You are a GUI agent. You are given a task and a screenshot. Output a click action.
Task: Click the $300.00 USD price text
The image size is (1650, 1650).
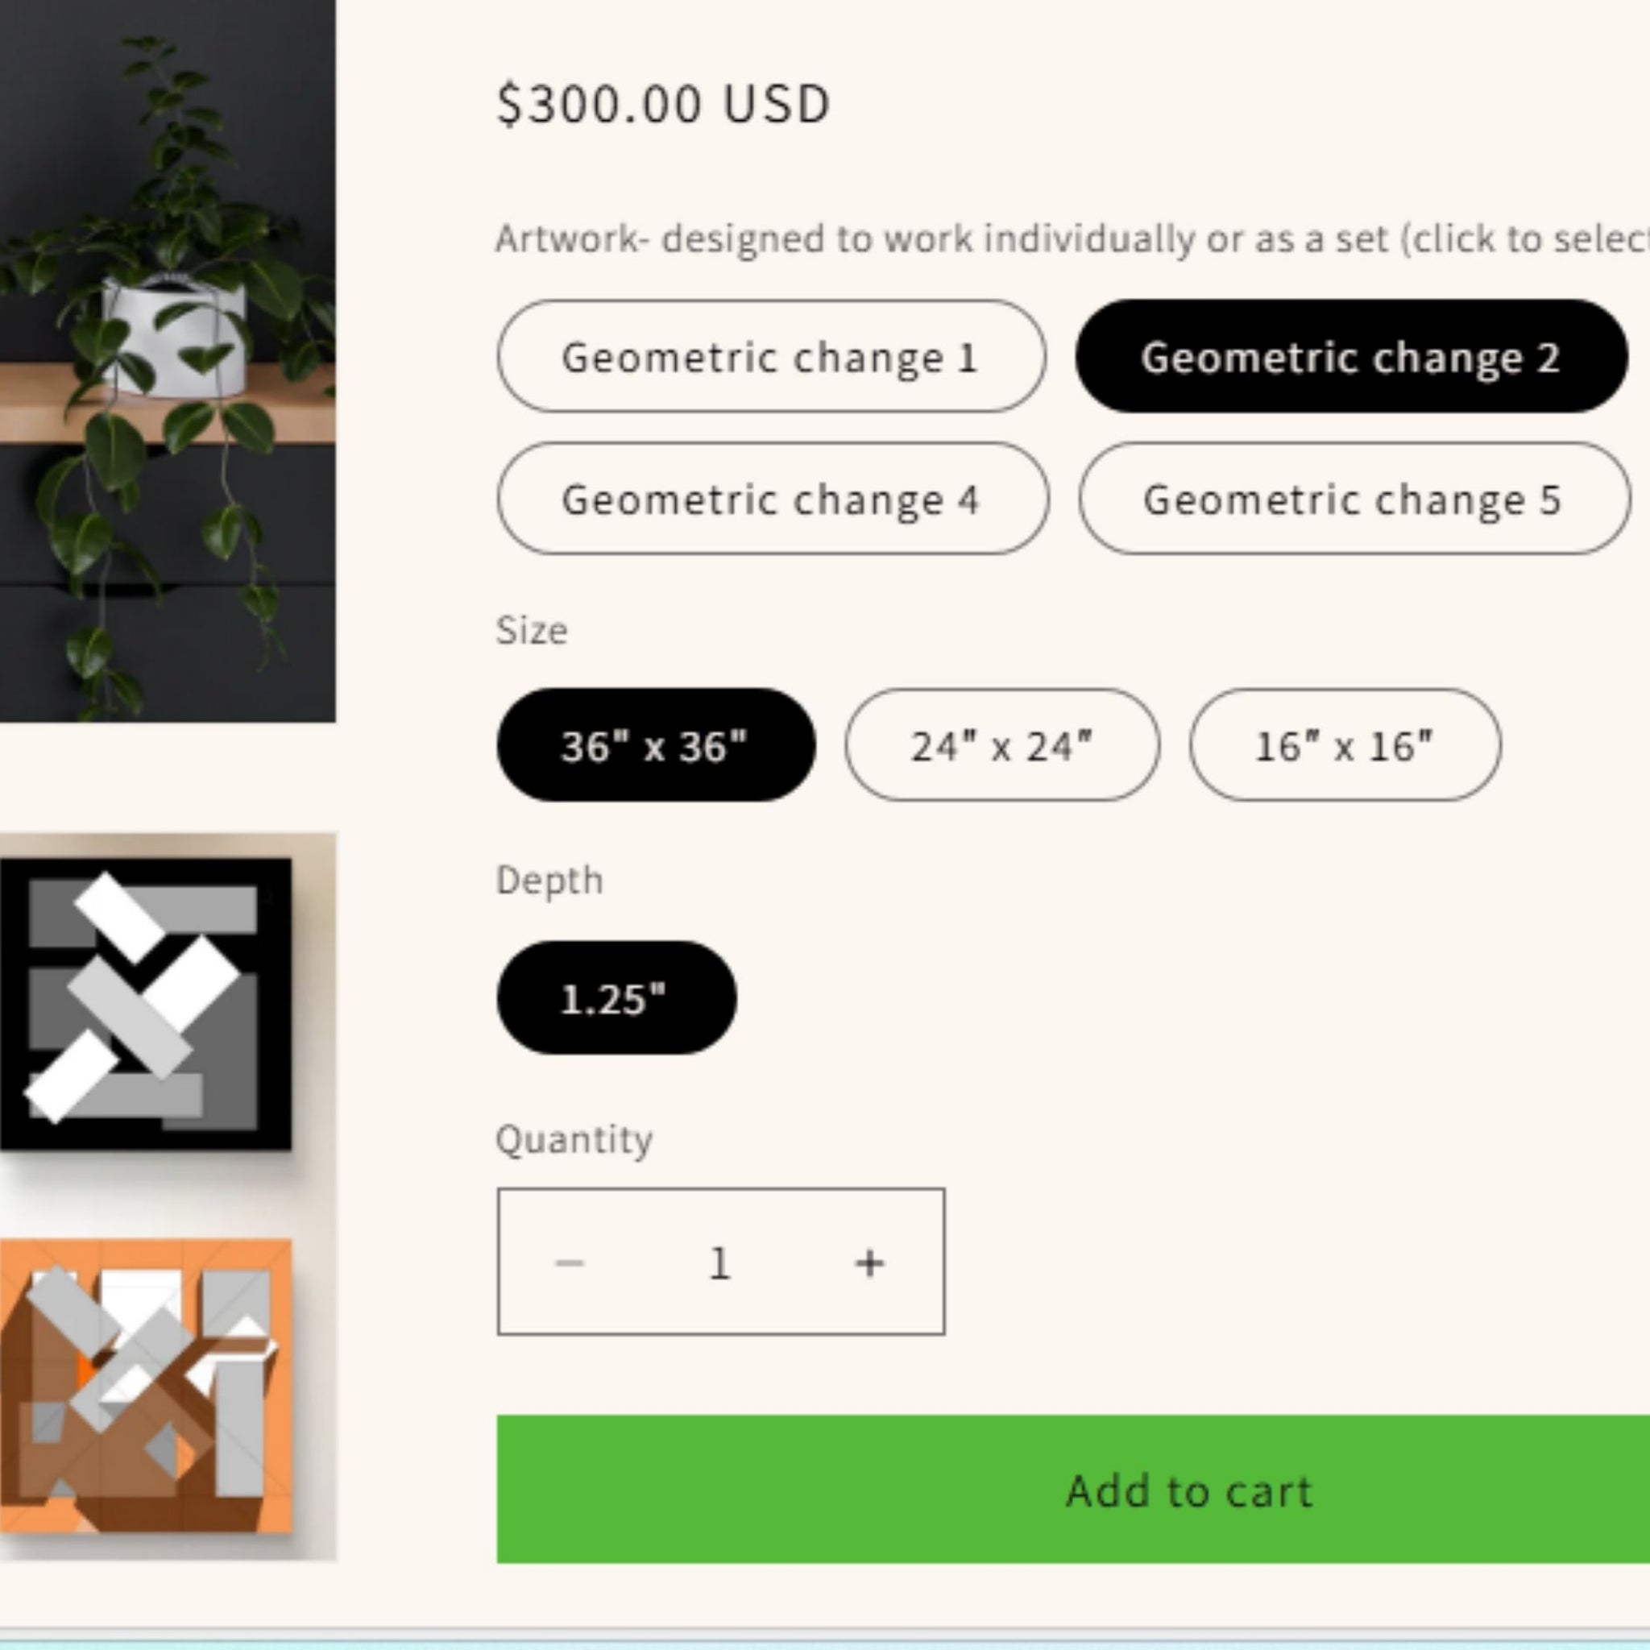[662, 102]
